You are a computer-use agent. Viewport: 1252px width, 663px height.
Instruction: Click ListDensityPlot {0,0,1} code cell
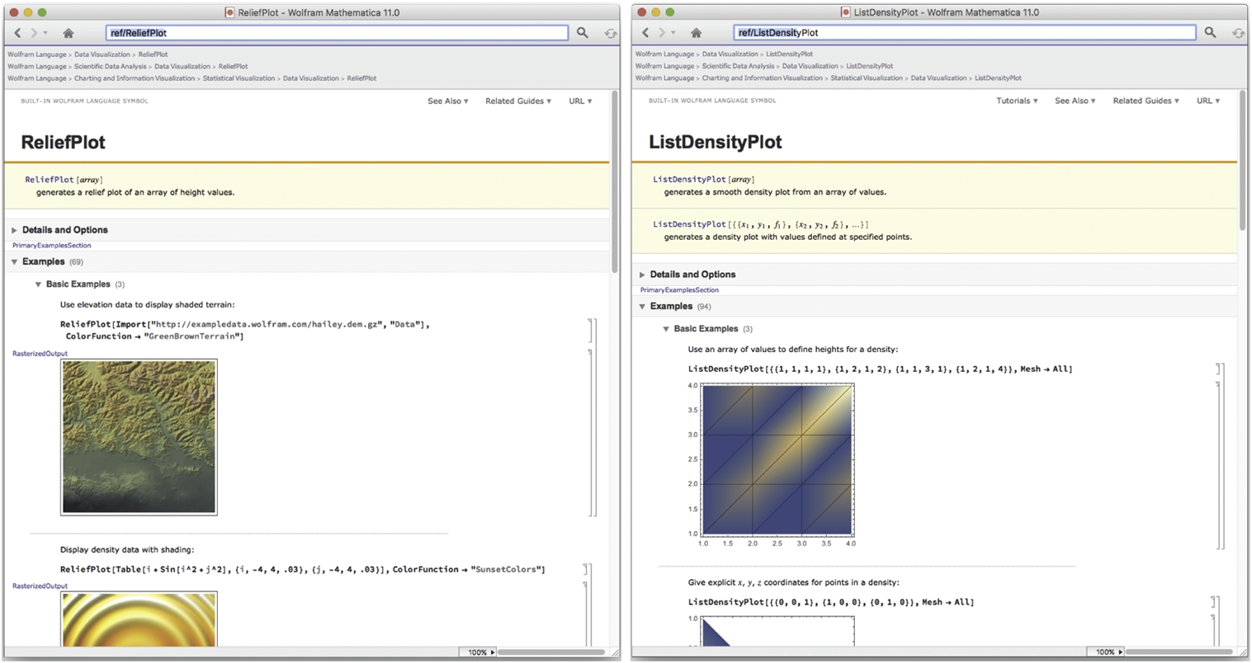[831, 603]
